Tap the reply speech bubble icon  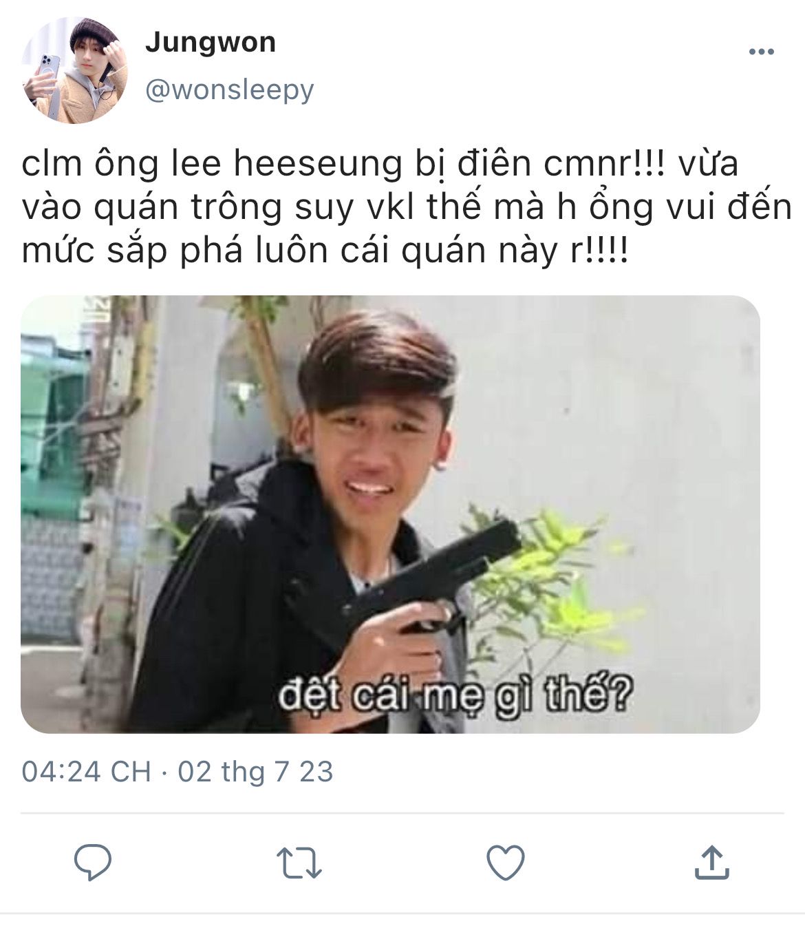coord(93,861)
